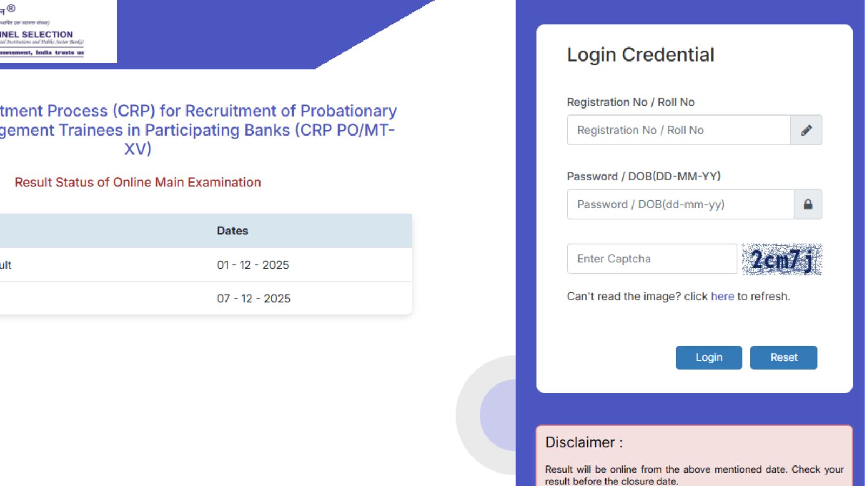
Task: Click into the Enter Captcha box
Action: tap(651, 259)
